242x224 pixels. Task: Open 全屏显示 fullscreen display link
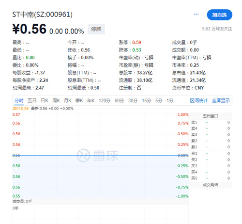tap(221, 101)
